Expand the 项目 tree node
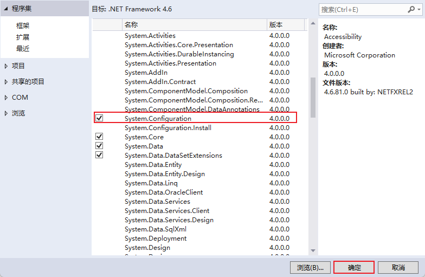The image size is (425, 277). click(6, 66)
